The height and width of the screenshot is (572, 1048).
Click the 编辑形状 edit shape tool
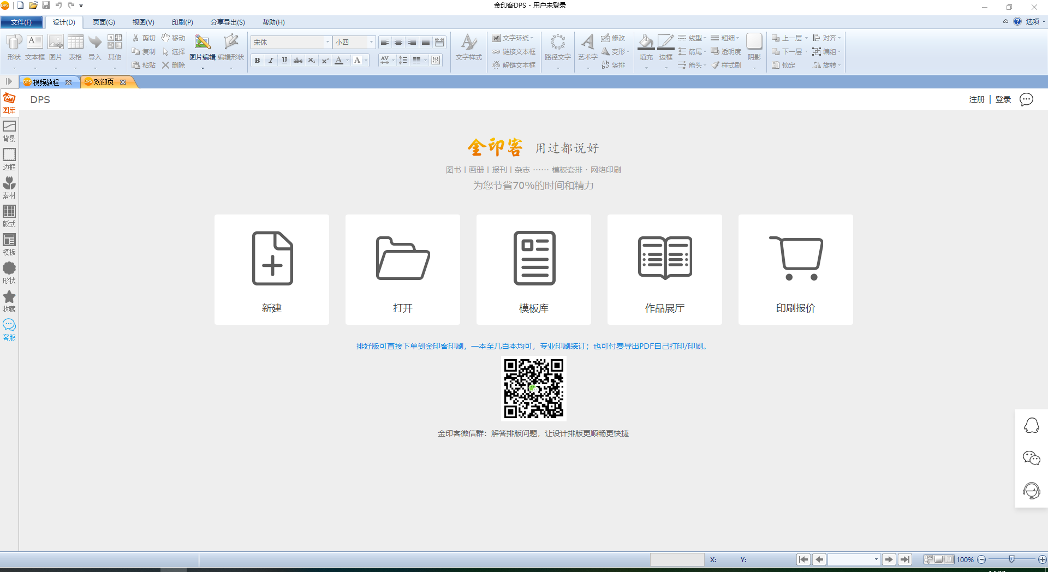point(231,47)
